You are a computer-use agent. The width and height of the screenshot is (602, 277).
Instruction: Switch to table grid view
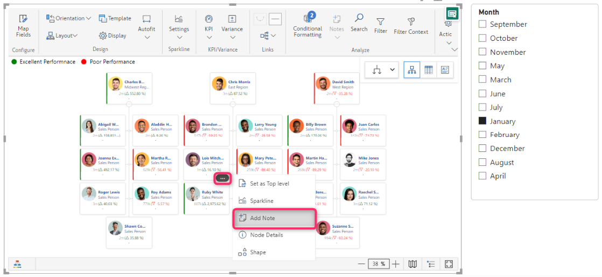point(429,70)
